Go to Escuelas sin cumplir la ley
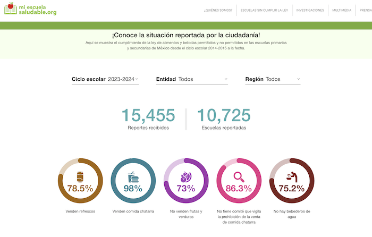The width and height of the screenshot is (372, 237). click(264, 10)
